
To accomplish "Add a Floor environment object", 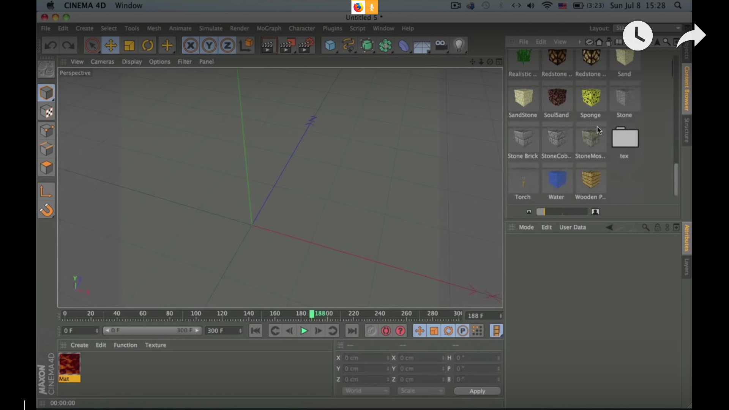I will click(422, 46).
